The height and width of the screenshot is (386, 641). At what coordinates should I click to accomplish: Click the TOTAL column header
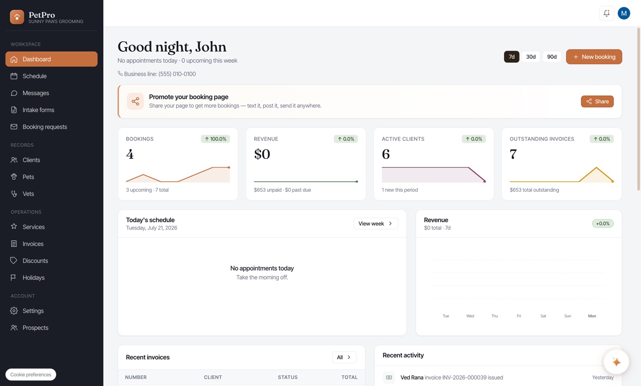(349, 377)
